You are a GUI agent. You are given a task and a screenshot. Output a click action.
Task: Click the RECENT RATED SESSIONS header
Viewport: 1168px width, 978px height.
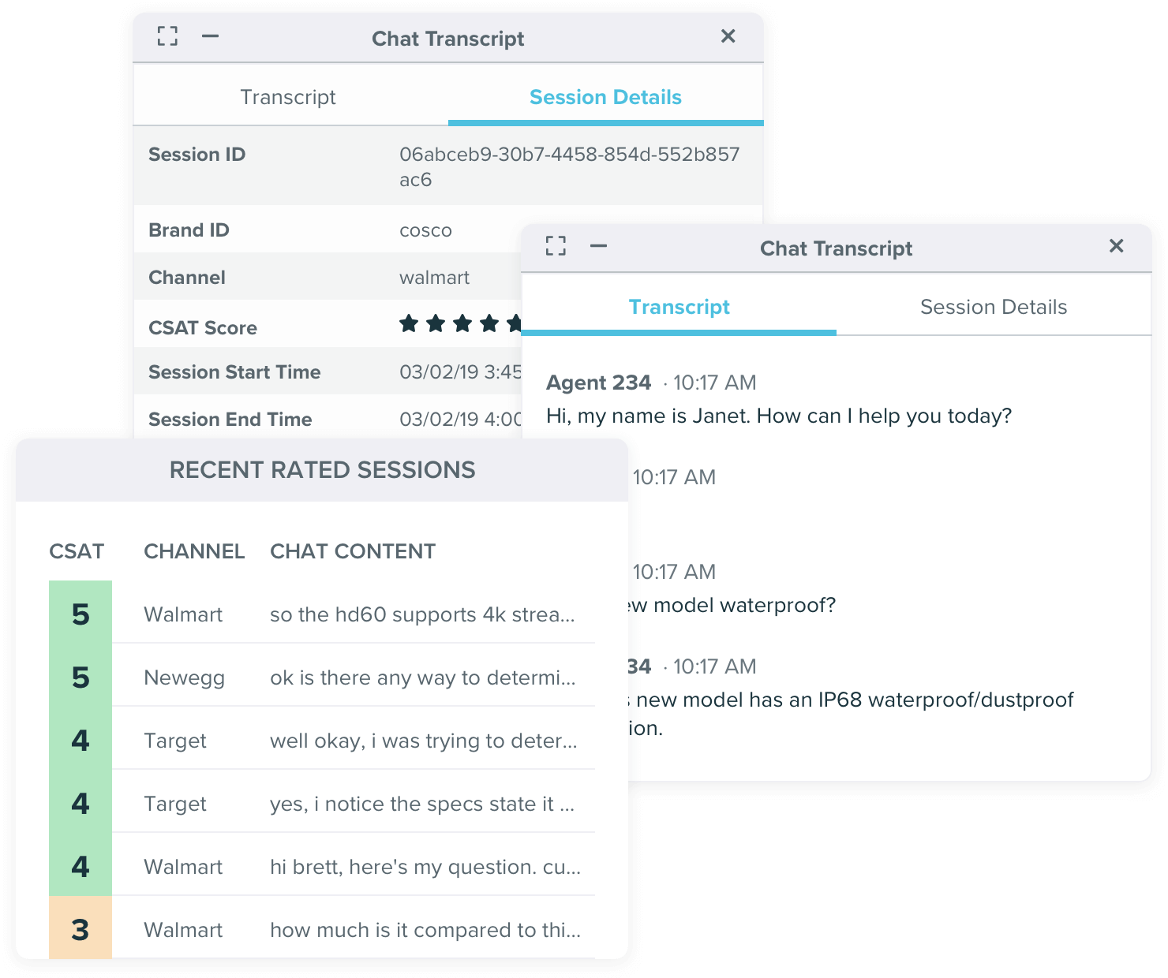(322, 470)
